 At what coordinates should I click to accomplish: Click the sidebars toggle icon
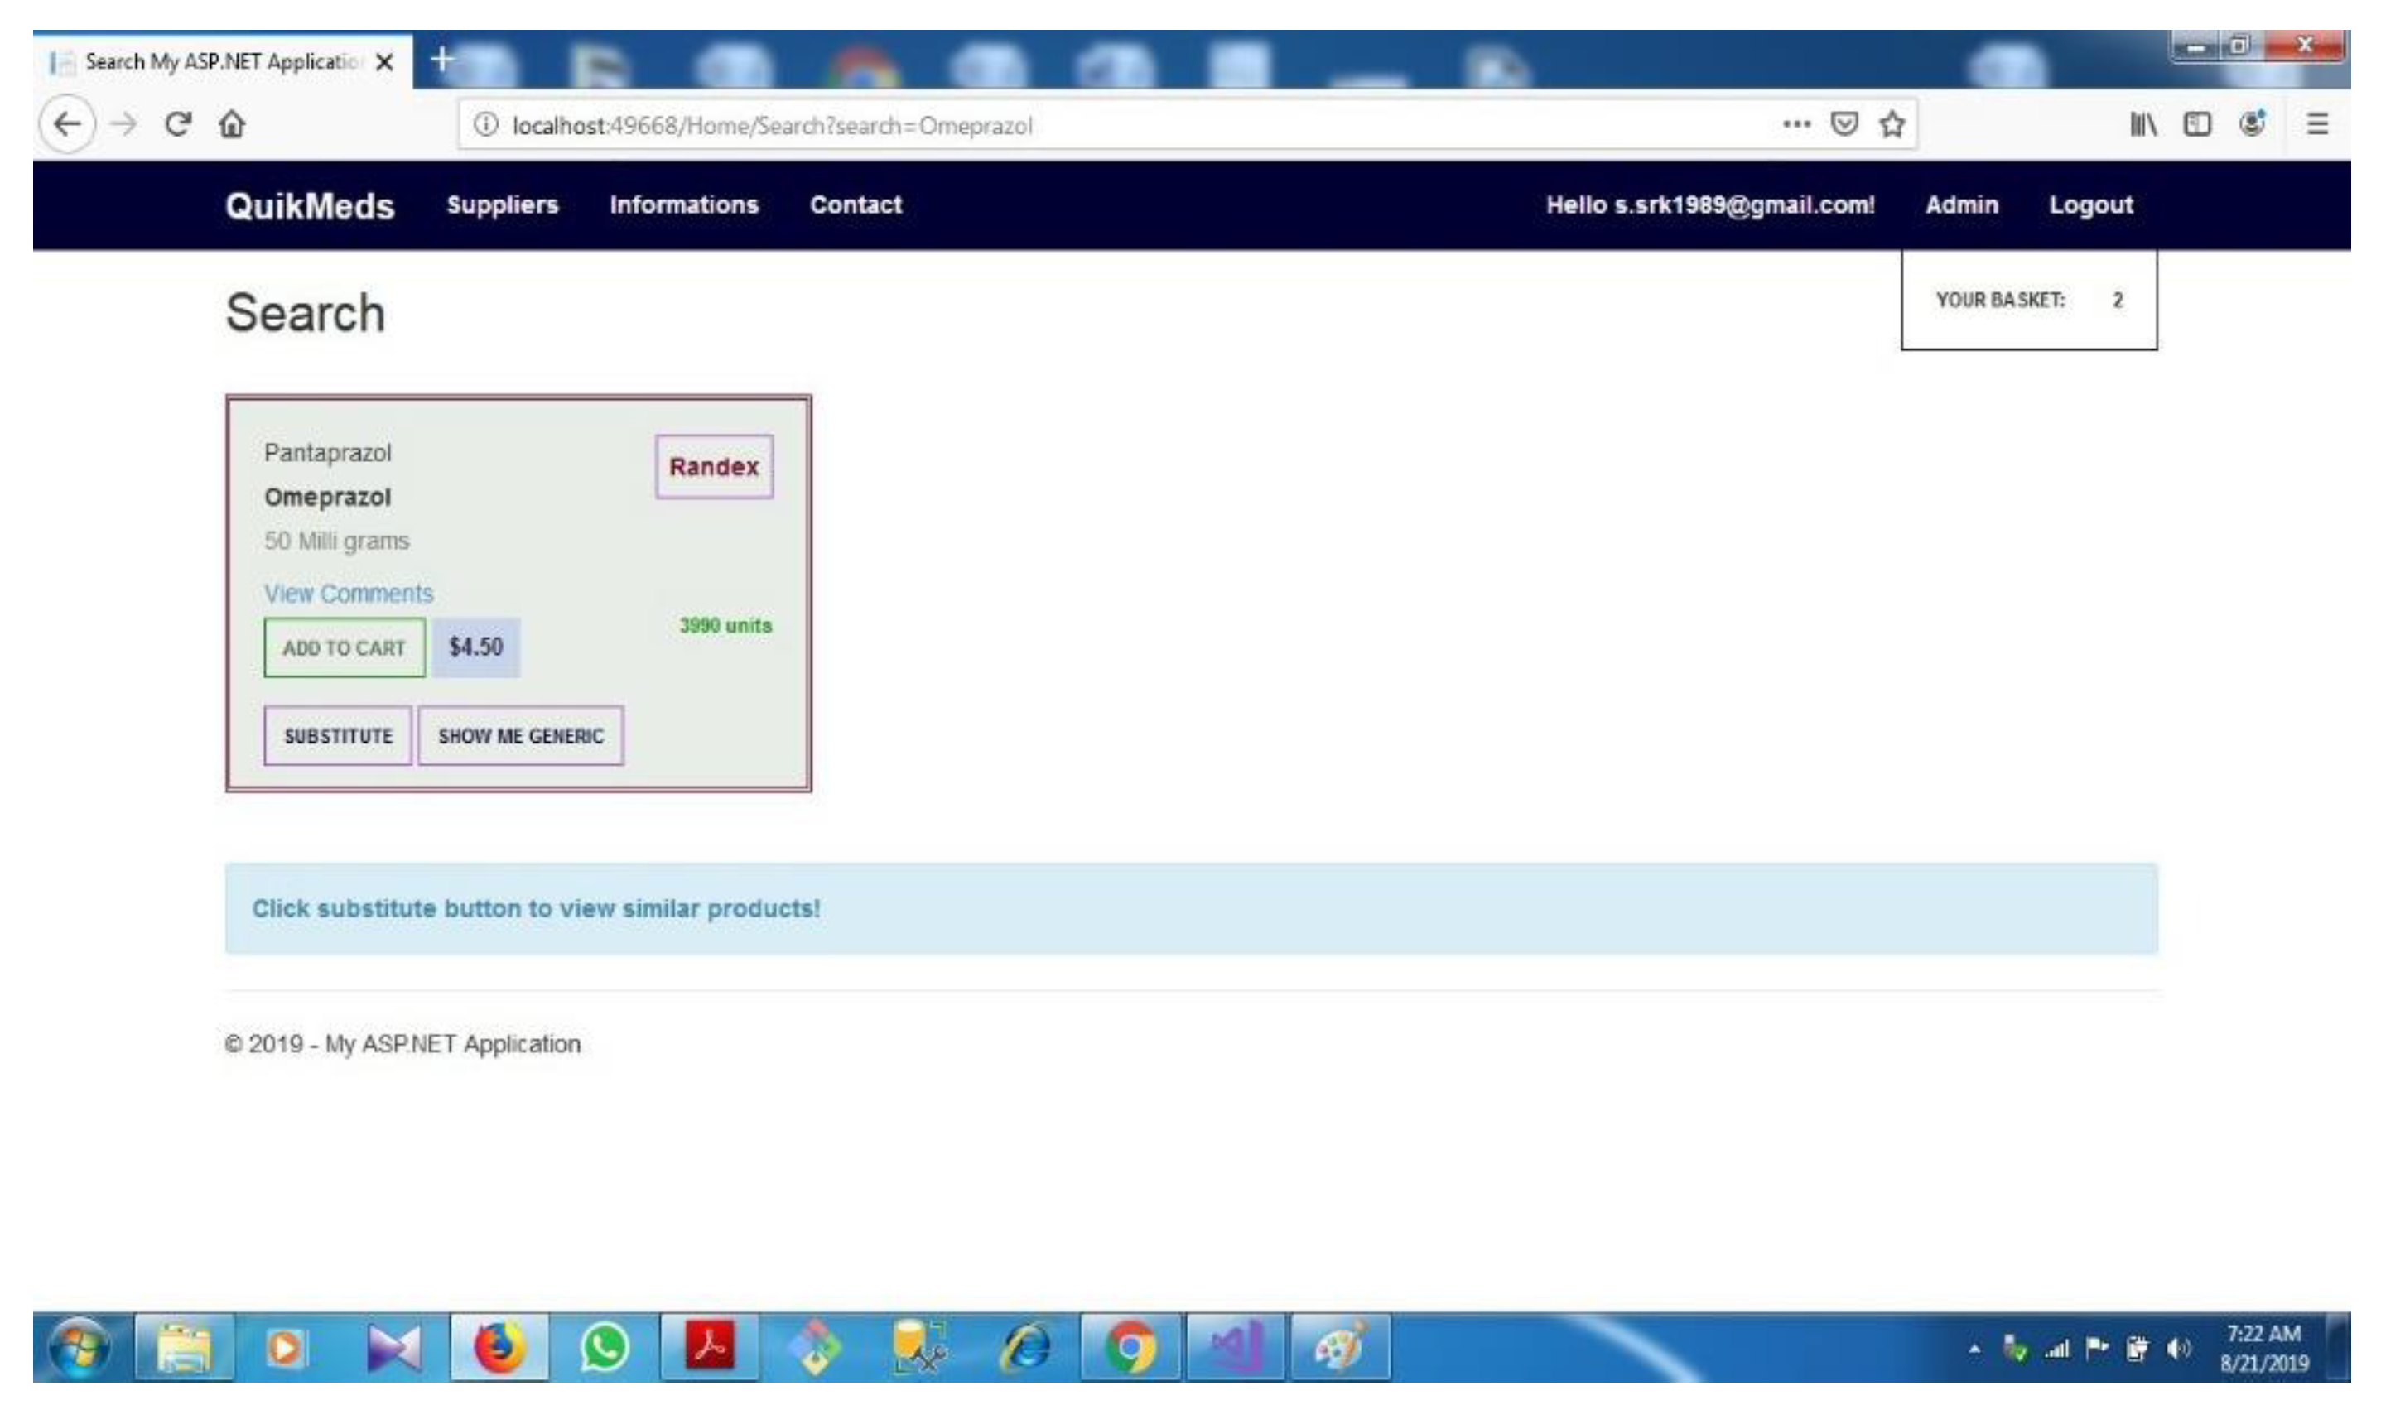pyautogui.click(x=2197, y=123)
